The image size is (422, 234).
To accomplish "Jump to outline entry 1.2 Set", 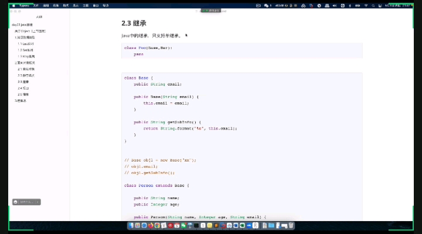I will 25,50.
